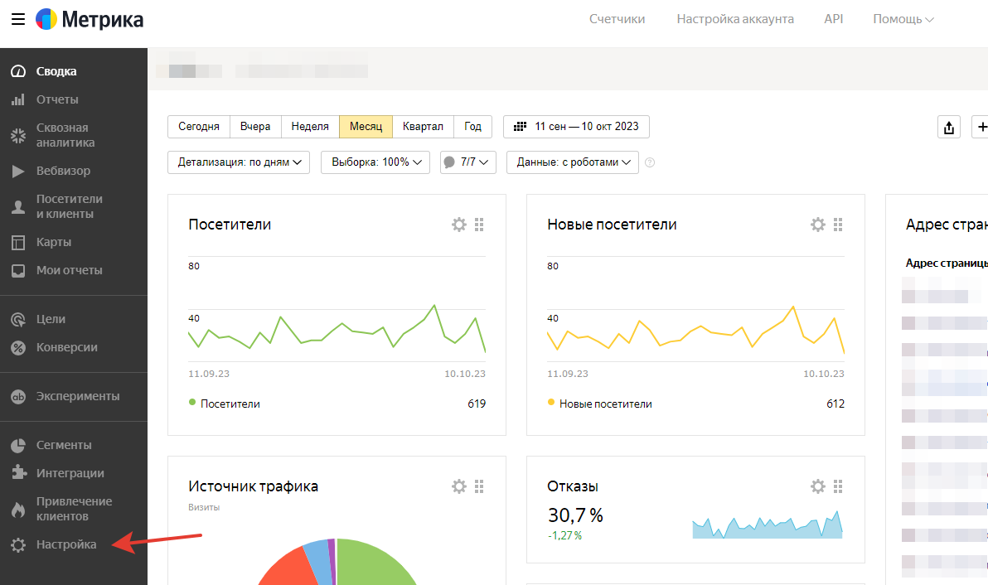
Task: Click the Сквозная аналитика icon
Action: 18,135
